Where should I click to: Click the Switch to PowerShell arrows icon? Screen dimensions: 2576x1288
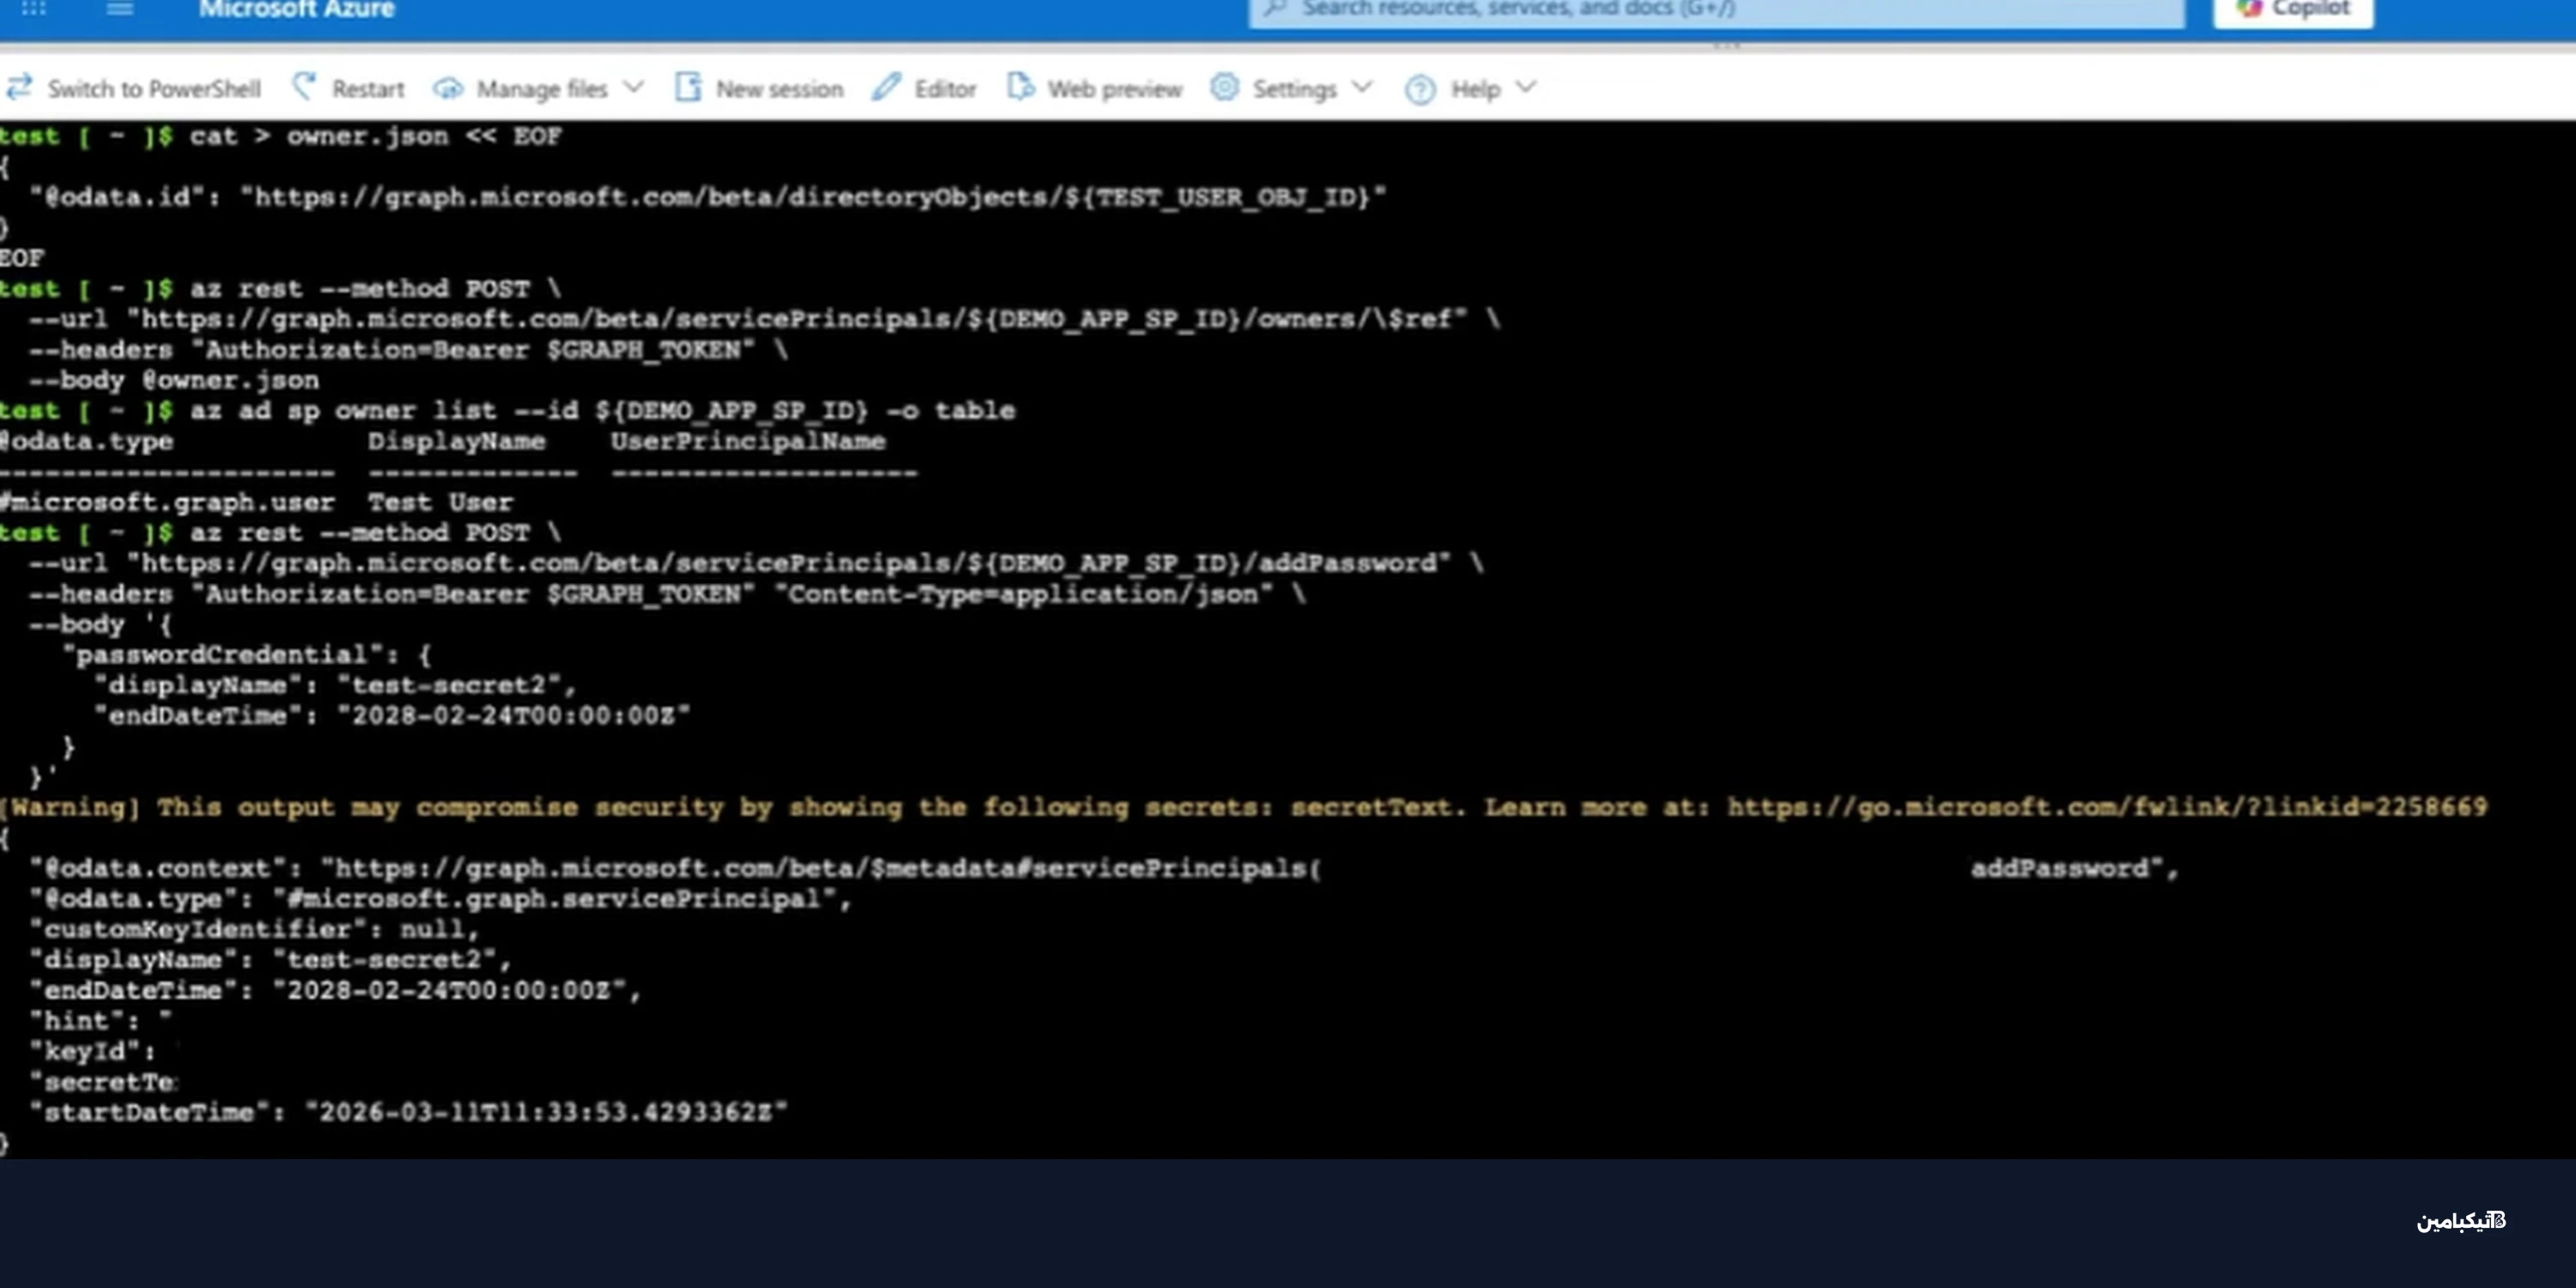[19, 88]
